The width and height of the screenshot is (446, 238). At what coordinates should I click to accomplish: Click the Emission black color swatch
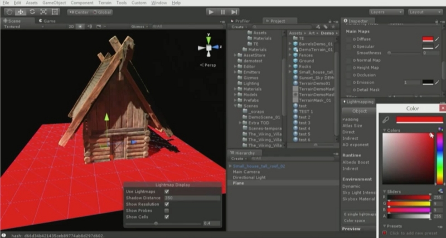(428, 82)
